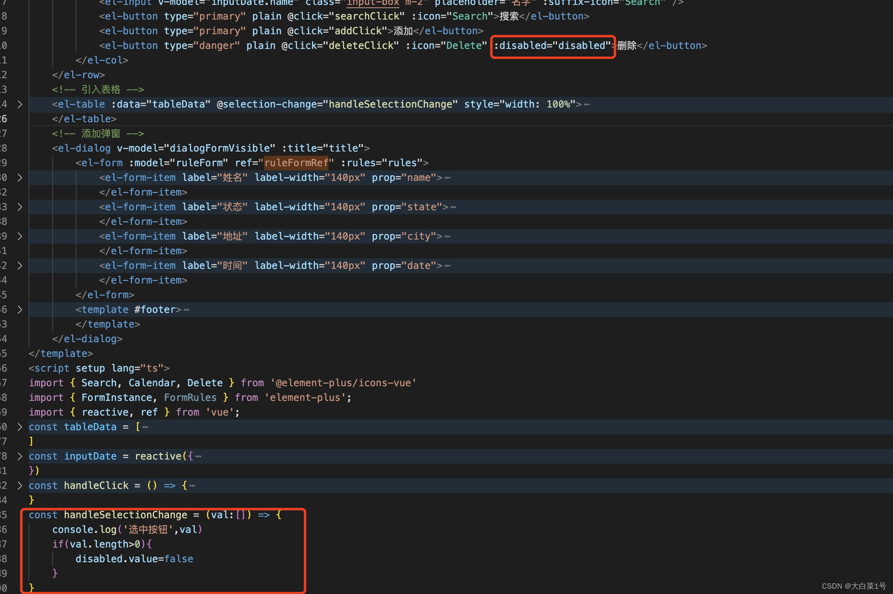Click the :icon="Delete" attribute
Image resolution: width=893 pixels, height=594 pixels.
[446, 46]
